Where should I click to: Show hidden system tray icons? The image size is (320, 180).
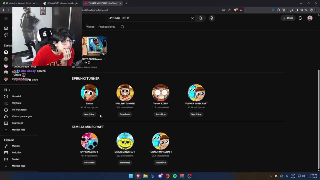pos(270,176)
